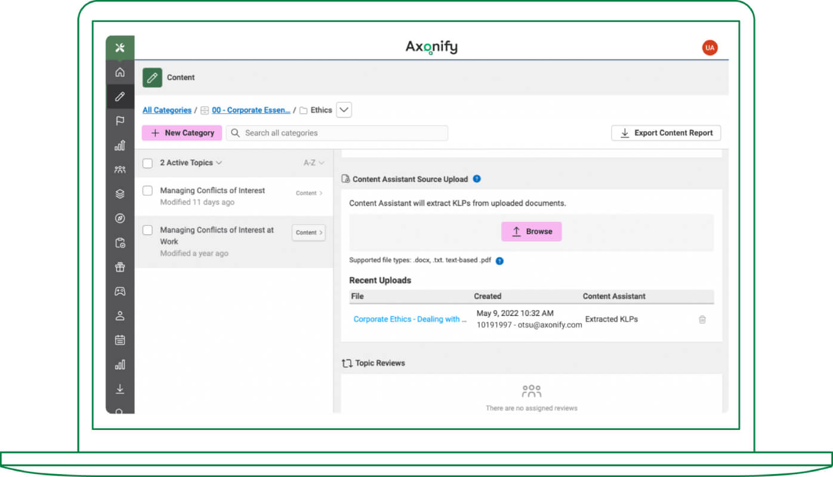Viewport: 833px width, 477px height.
Task: Open Content for Managing Conflicts of Interest at Work
Action: [308, 233]
